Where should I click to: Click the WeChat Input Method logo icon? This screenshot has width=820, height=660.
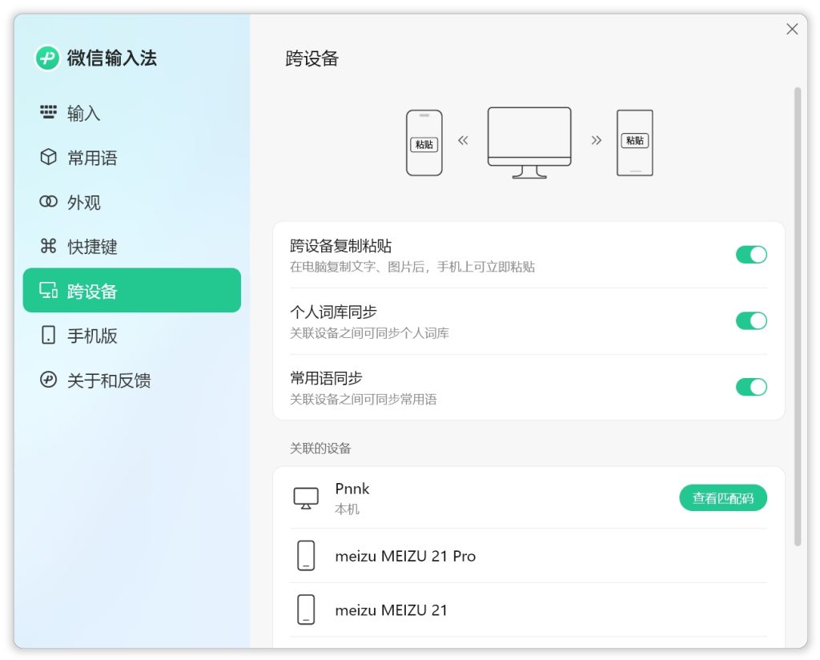point(47,58)
